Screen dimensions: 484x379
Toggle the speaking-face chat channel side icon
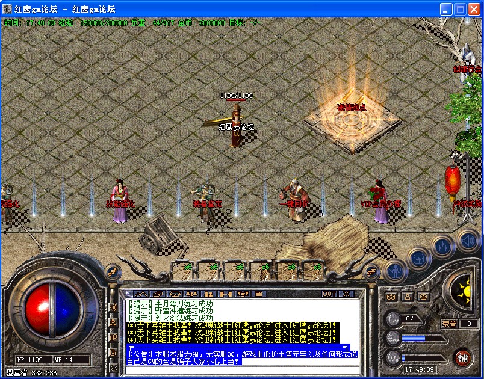(x=114, y=352)
